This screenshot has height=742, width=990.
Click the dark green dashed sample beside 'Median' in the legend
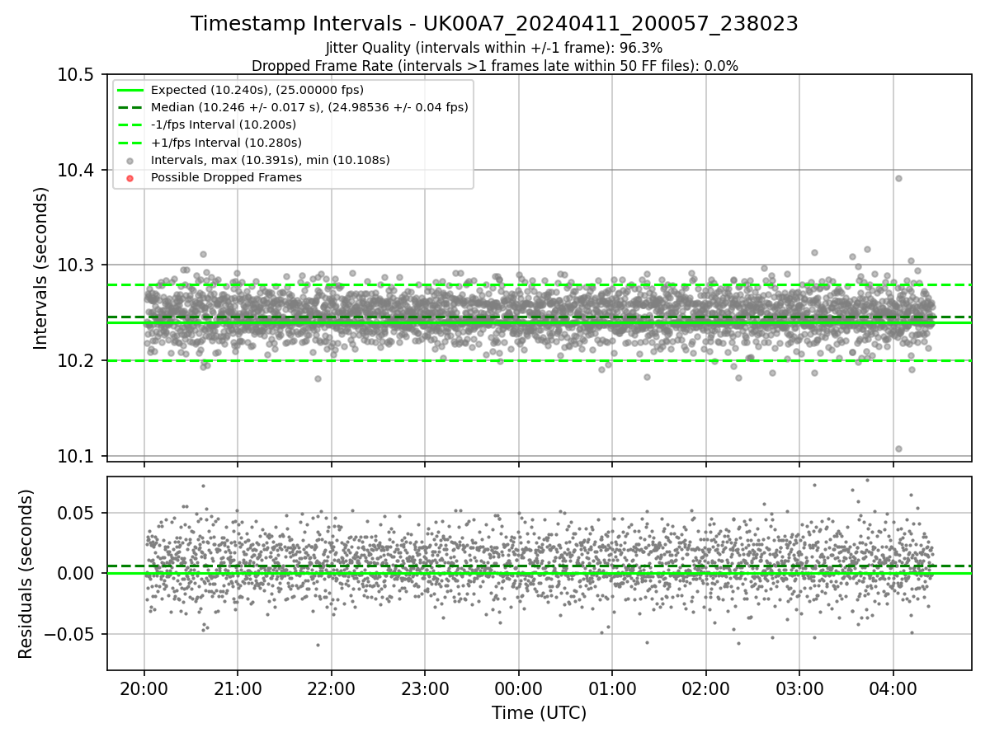[131, 107]
